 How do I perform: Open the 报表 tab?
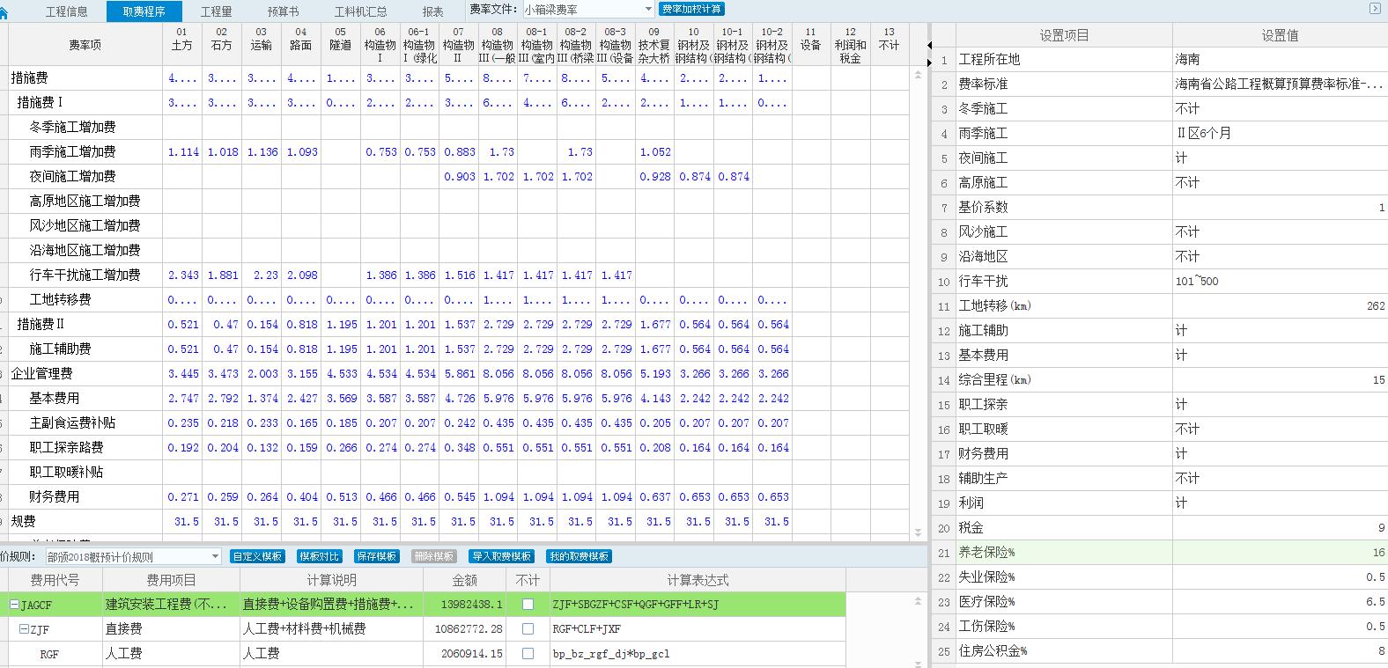pyautogui.click(x=432, y=11)
